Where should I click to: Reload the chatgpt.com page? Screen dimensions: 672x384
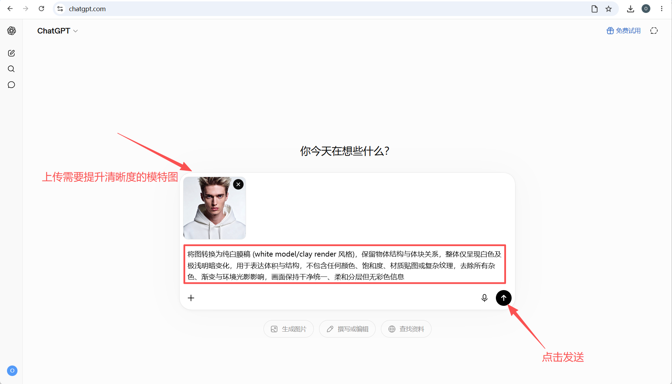point(41,9)
